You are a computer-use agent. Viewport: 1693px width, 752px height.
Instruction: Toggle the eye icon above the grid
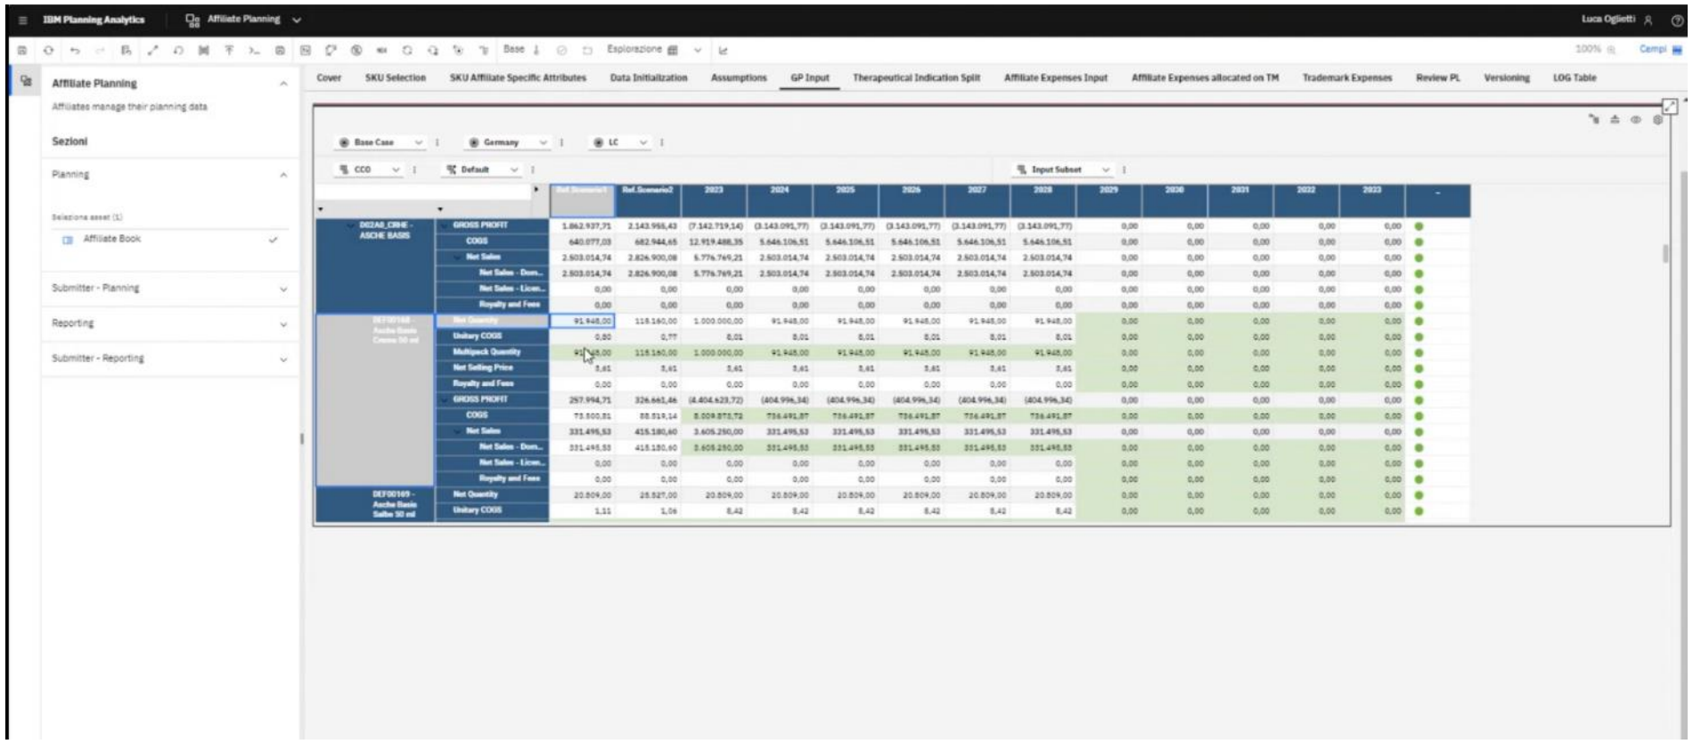[1636, 119]
